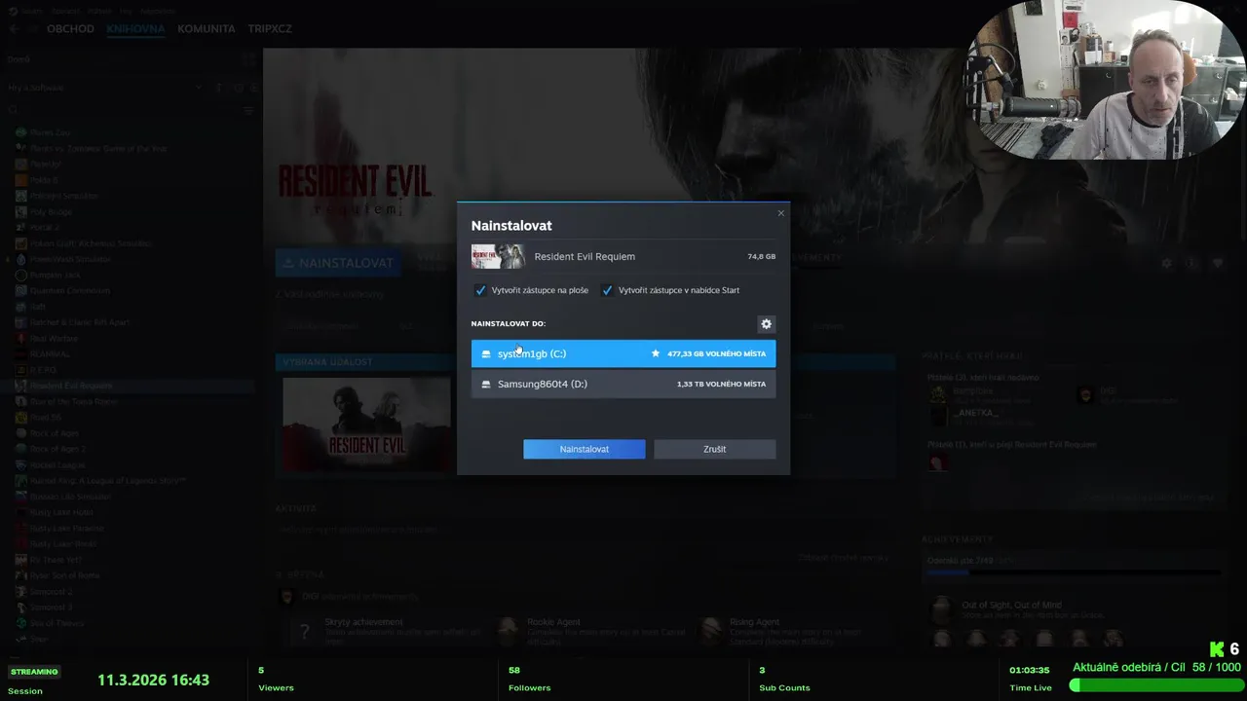
Task: Open friend _ANETKA_ profile entry
Action: pyautogui.click(x=977, y=412)
